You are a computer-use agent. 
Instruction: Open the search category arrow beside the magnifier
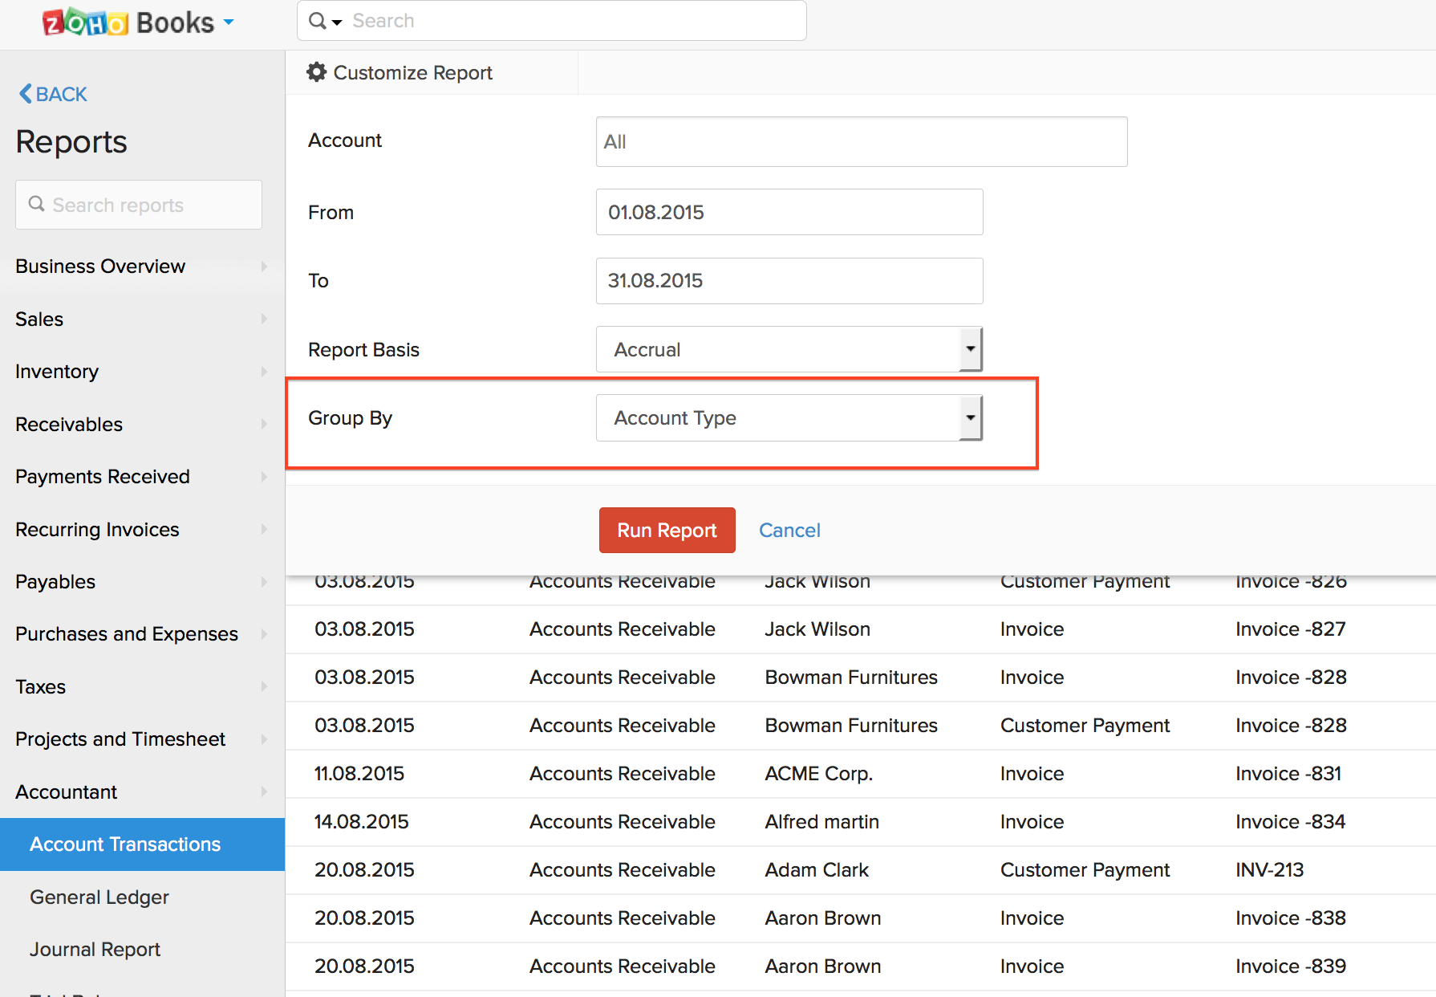tap(335, 22)
